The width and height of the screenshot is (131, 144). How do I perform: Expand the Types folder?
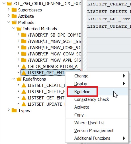(9, 110)
